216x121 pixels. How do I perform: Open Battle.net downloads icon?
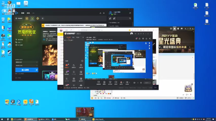click(100, 13)
